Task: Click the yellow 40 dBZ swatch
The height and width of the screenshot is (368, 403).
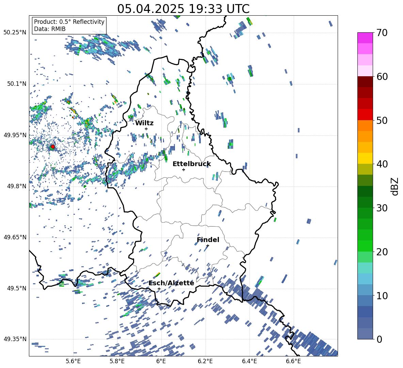Action: click(365, 158)
